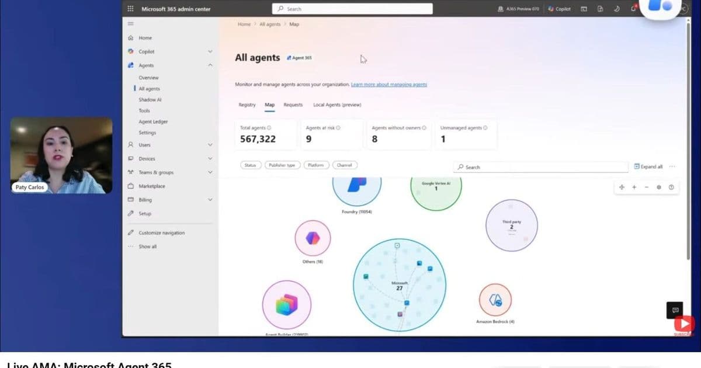This screenshot has width=701, height=368.
Task: Click the Customize navigation pencil icon
Action: click(x=130, y=233)
